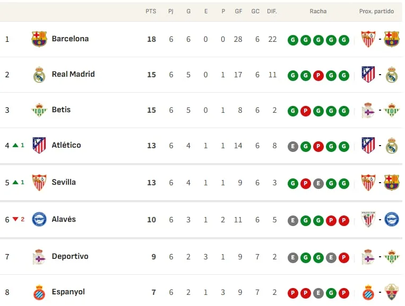Sort table by GF column header
The image size is (405, 306).
tap(238, 11)
